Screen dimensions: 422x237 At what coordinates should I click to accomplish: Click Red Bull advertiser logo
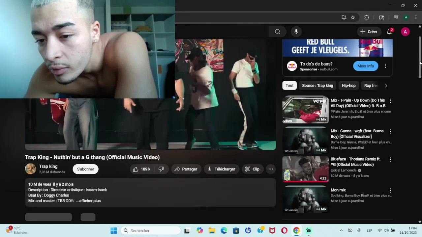(292, 66)
